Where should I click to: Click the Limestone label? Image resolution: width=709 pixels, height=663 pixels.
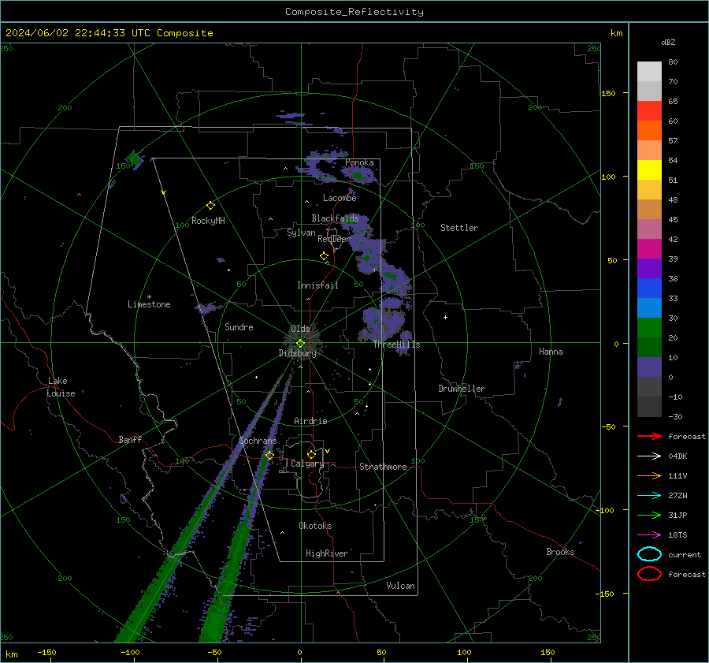coord(149,304)
